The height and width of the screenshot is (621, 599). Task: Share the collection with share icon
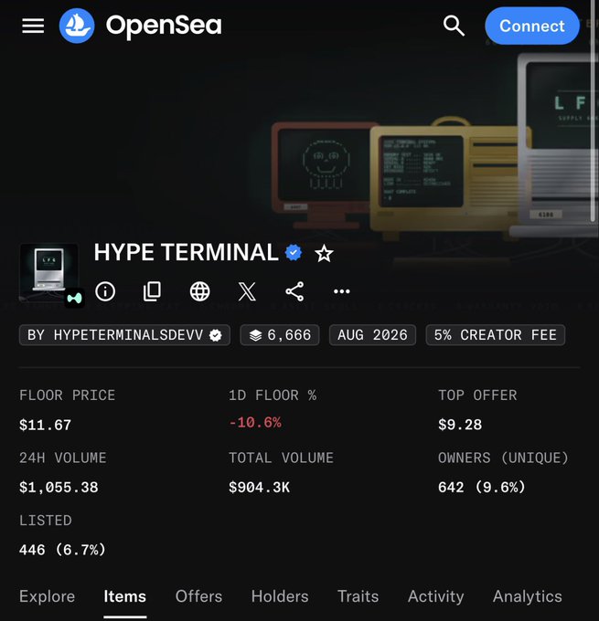(294, 292)
